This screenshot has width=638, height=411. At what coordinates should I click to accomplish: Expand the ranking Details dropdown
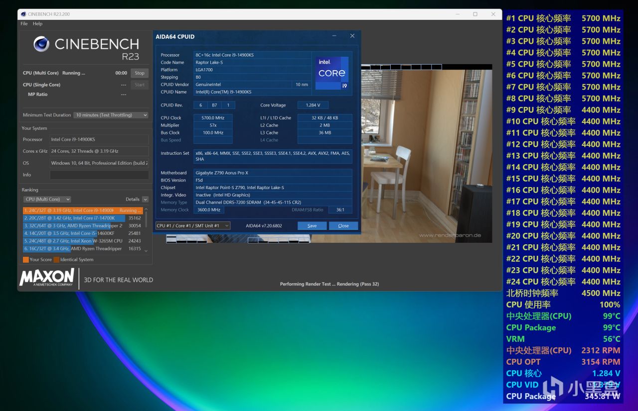click(145, 199)
